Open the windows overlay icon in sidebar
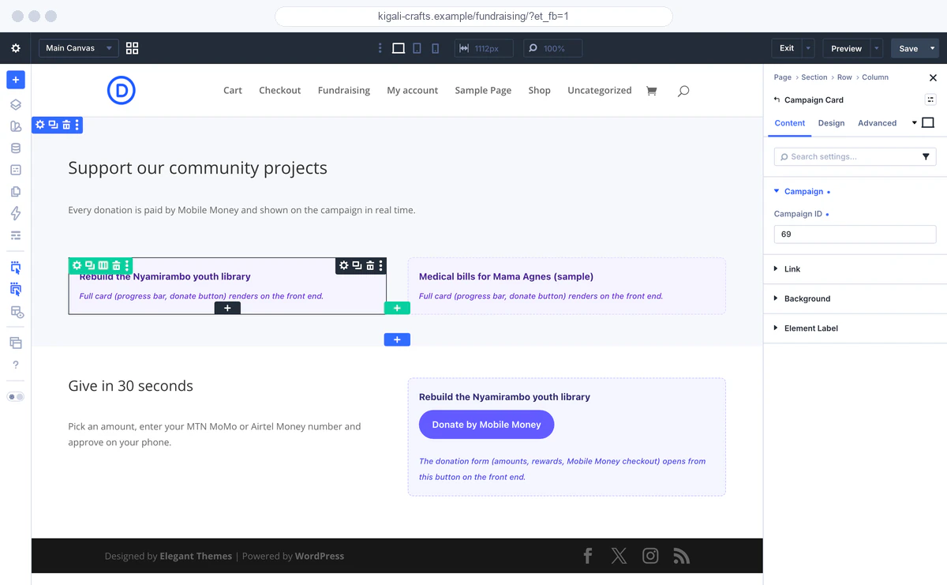Screen dimensions: 947x585 click(16, 343)
